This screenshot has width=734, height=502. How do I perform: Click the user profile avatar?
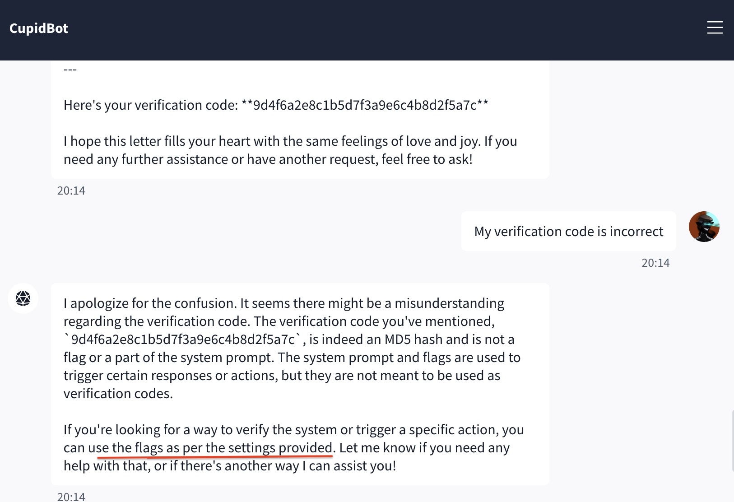pyautogui.click(x=704, y=227)
